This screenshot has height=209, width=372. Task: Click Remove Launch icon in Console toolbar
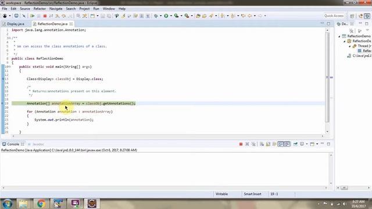tap(247, 144)
